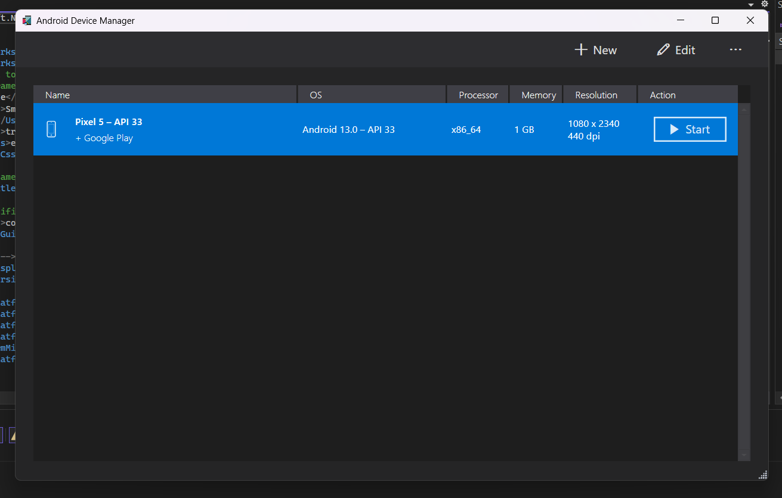Open the three-dot more options menu
Screen dimensions: 782x498
click(735, 49)
